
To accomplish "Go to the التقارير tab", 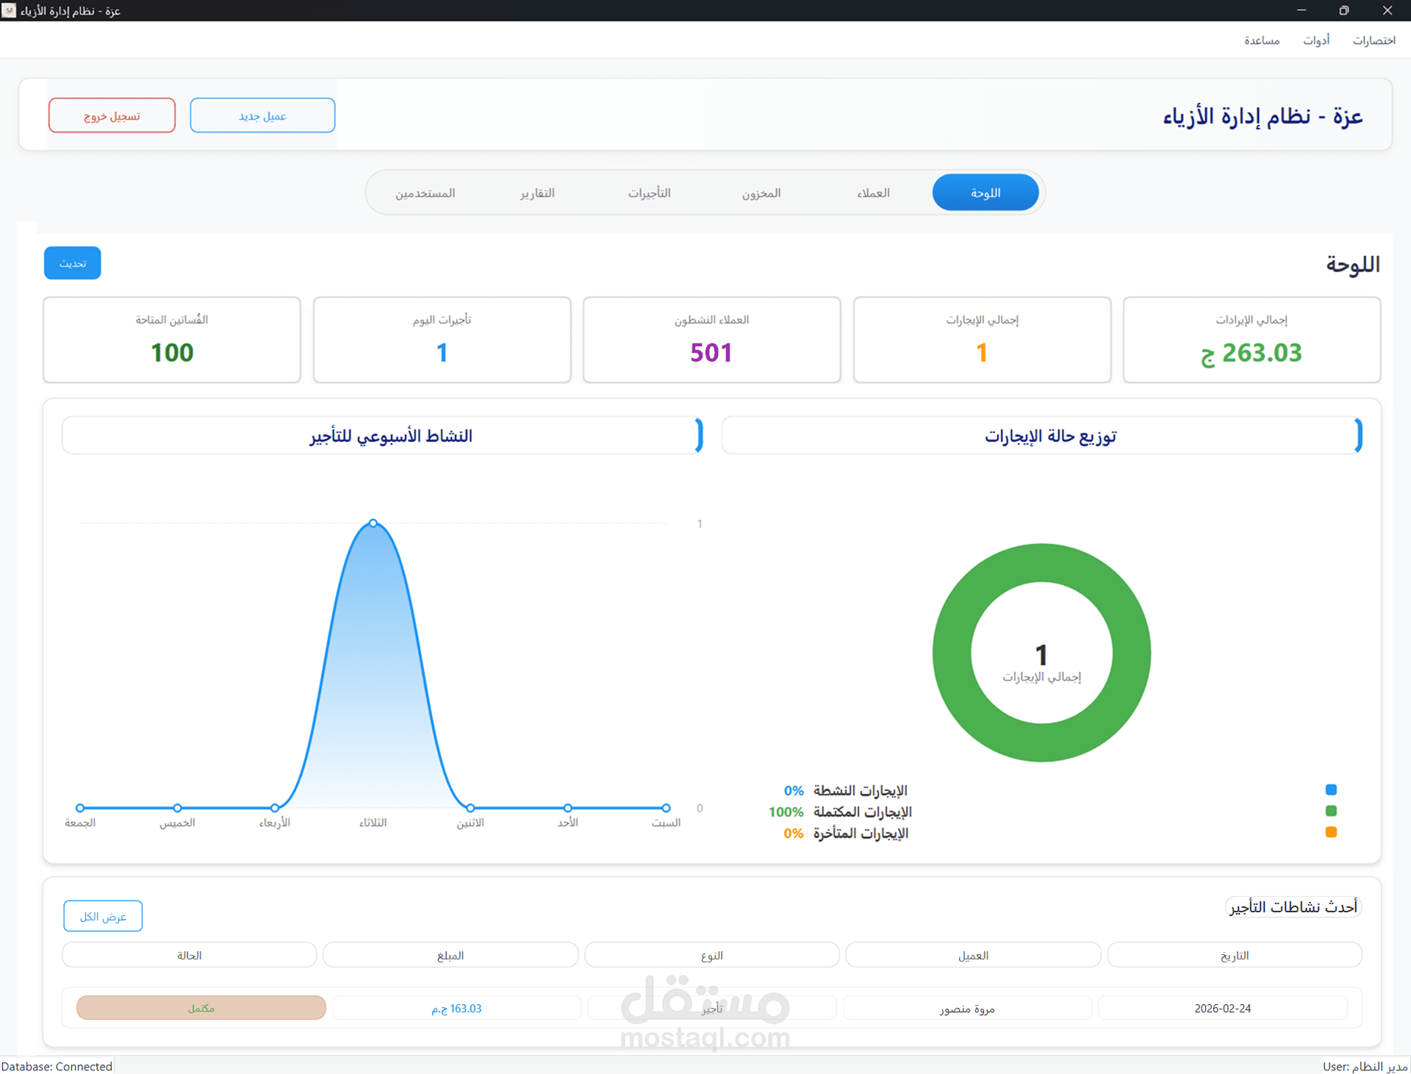I will click(x=537, y=193).
